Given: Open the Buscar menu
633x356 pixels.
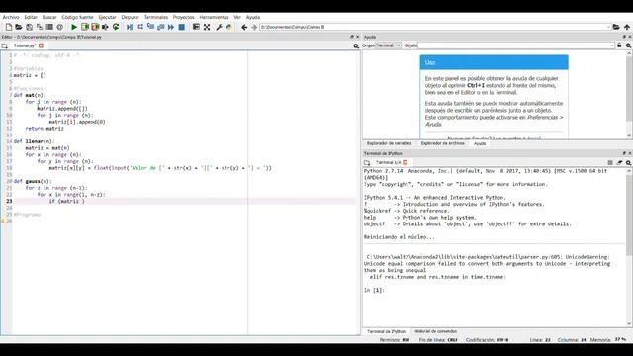Looking at the screenshot, I should tap(49, 17).
